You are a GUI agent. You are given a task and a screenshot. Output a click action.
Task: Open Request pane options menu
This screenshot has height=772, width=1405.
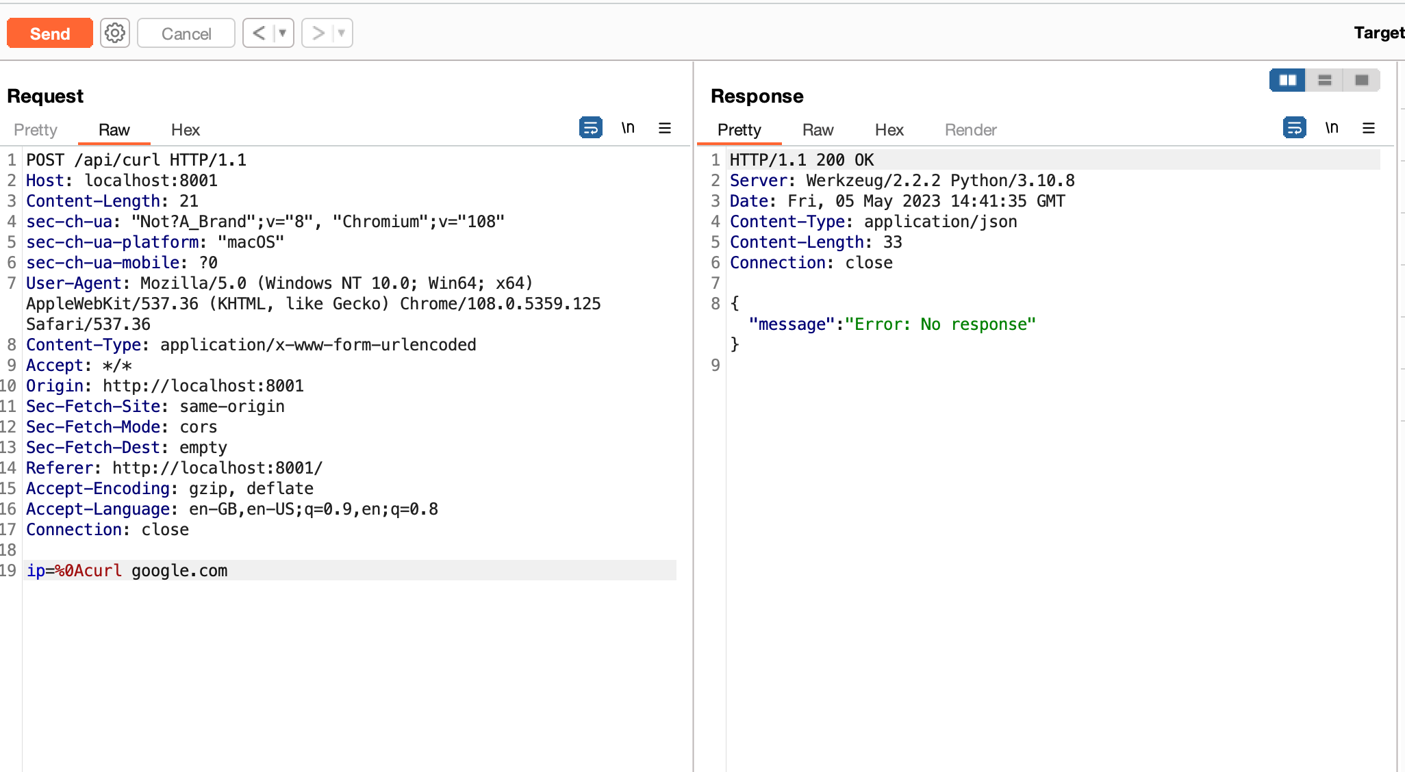coord(665,128)
